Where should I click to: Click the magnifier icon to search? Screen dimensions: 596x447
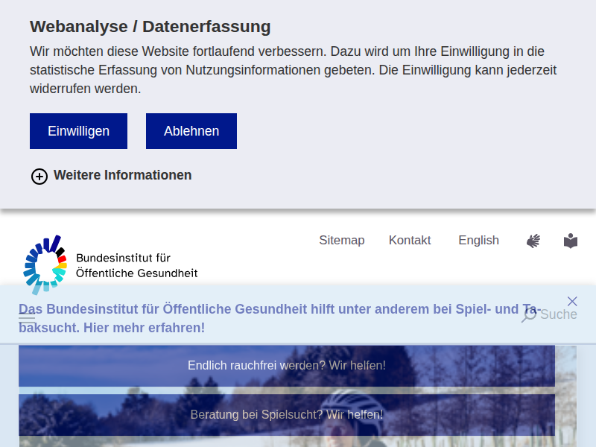click(x=527, y=314)
